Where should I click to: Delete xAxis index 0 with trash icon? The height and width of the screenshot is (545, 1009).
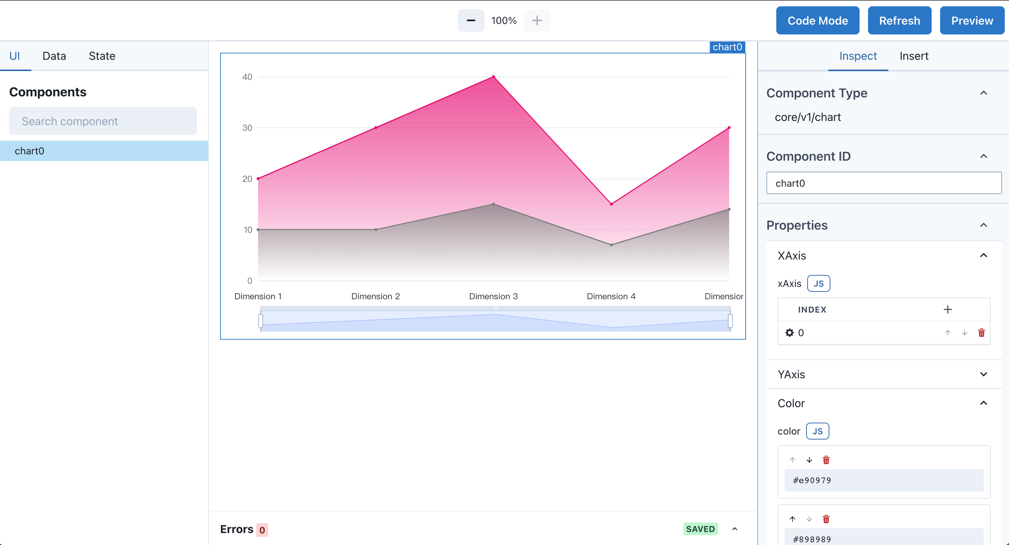(981, 333)
